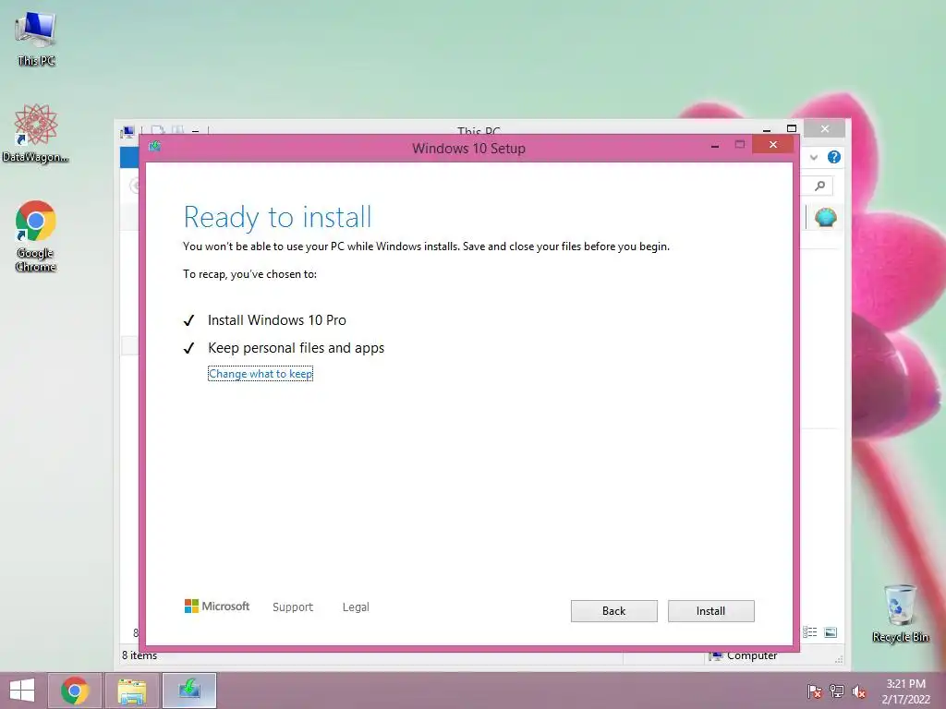Launch Google Chrome from desktop icon
The width and height of the screenshot is (946, 709).
[36, 235]
